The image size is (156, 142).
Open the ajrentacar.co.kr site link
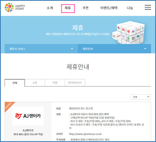point(86,134)
